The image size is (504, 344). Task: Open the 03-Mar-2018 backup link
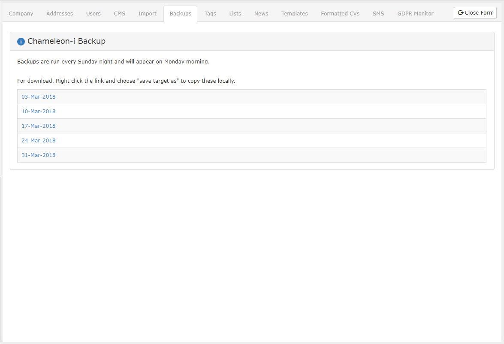pos(39,97)
